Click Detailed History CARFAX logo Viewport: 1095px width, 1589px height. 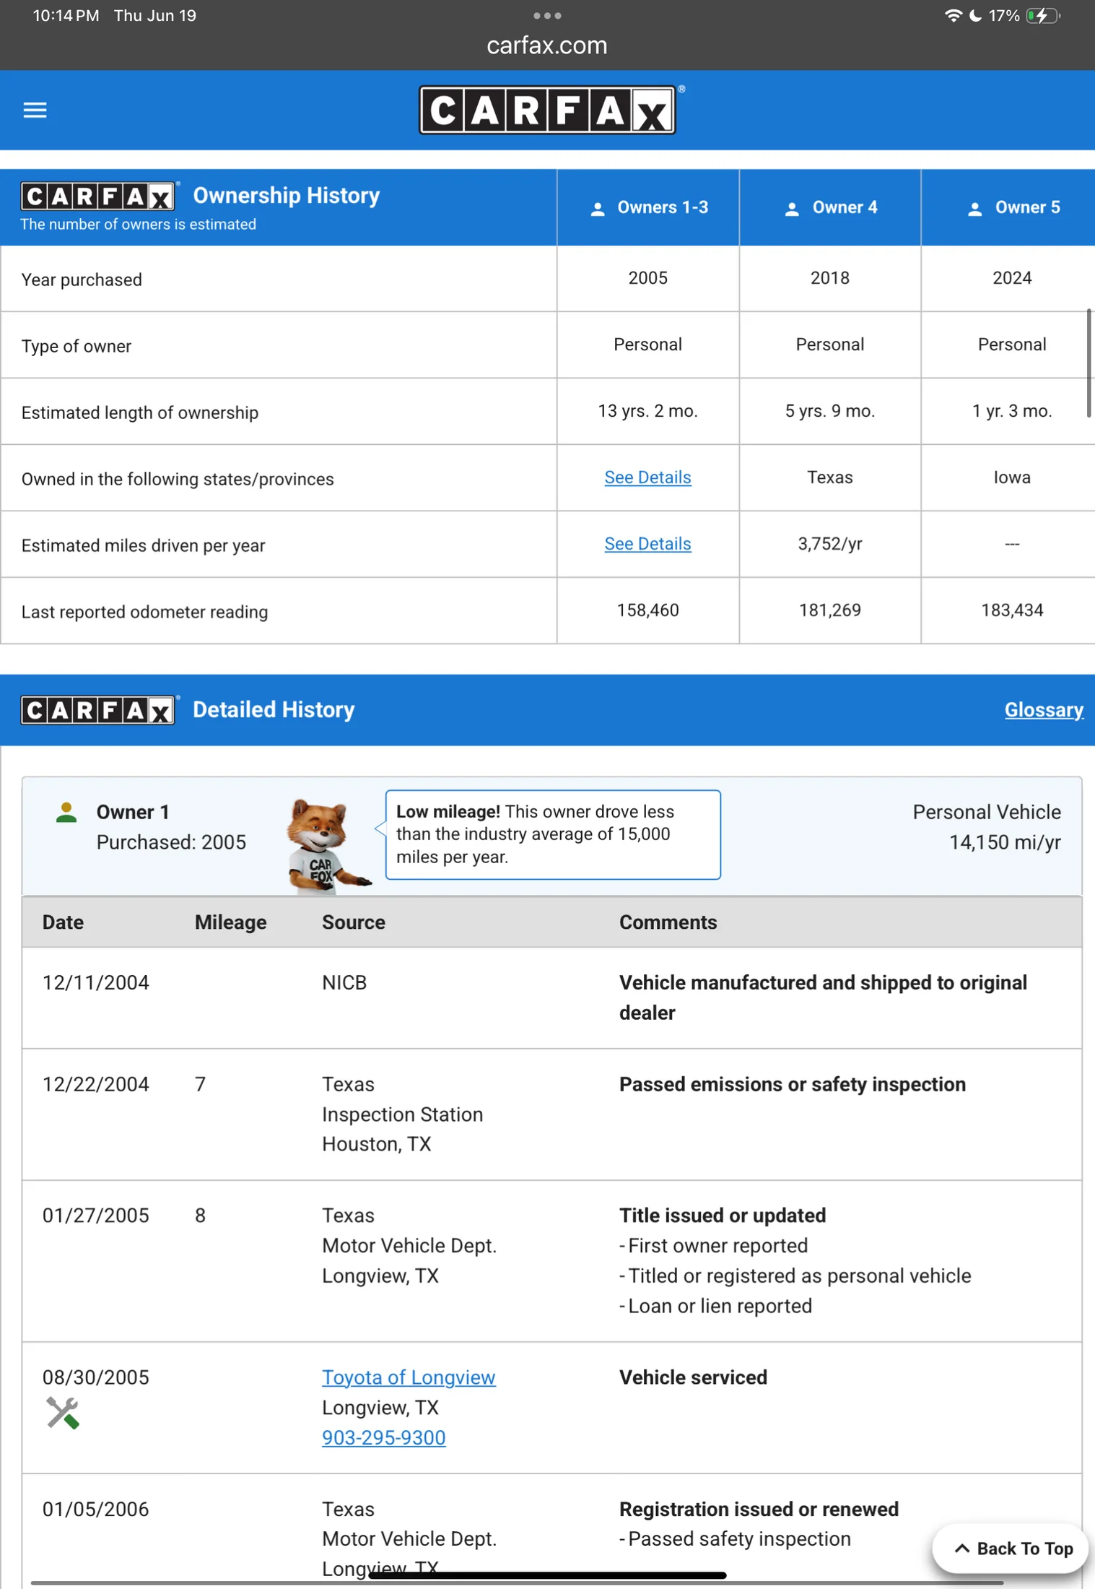(98, 710)
